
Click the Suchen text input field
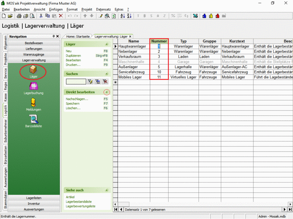click(x=76, y=81)
